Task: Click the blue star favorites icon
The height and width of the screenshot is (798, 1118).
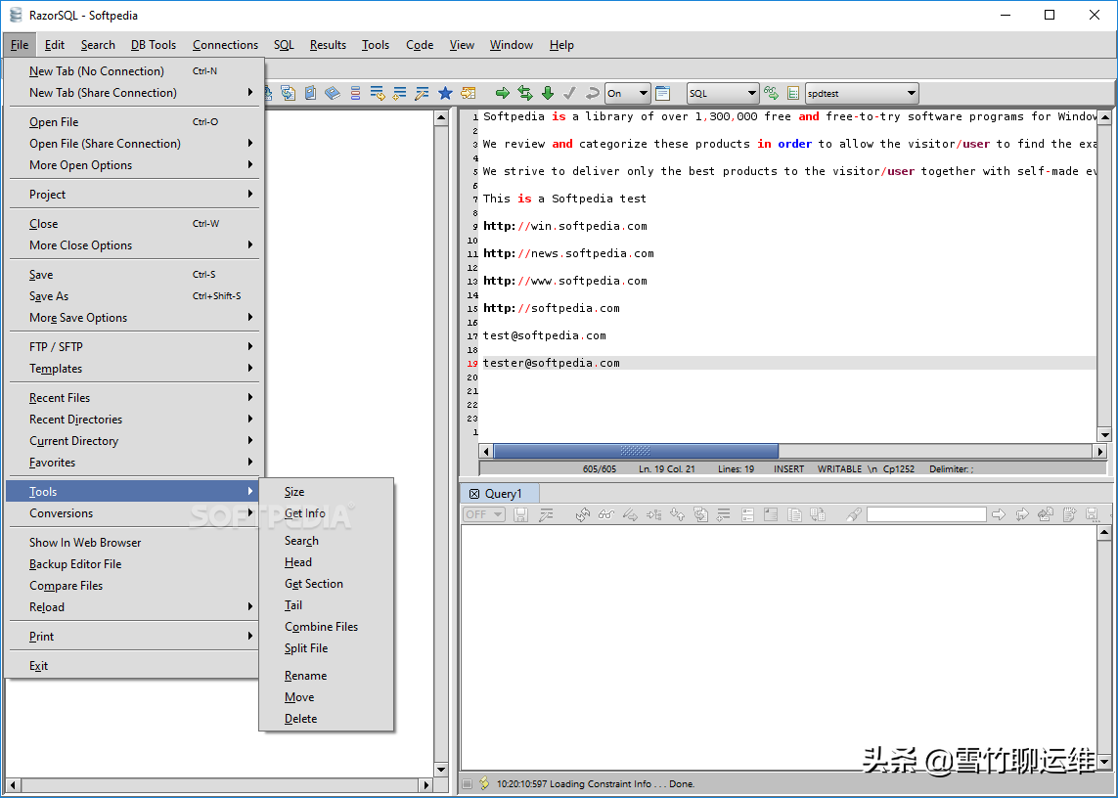Action: click(445, 93)
